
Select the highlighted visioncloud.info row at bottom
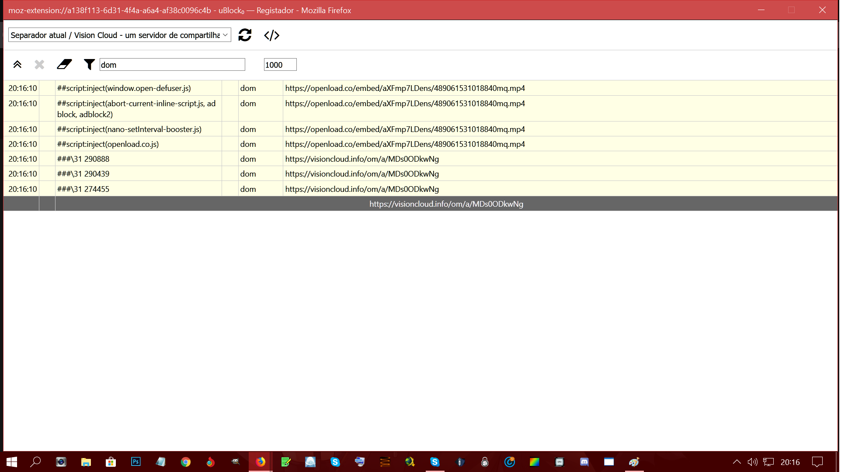(446, 204)
